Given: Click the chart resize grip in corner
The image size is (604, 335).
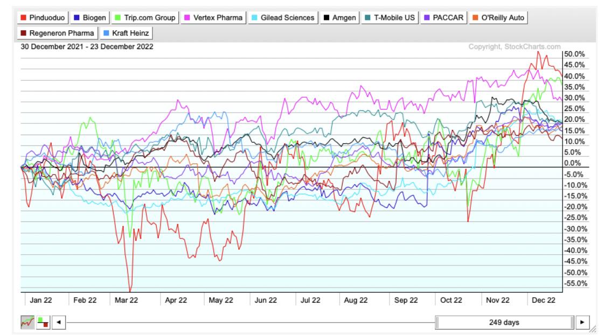Looking at the screenshot, I should pos(593,329).
